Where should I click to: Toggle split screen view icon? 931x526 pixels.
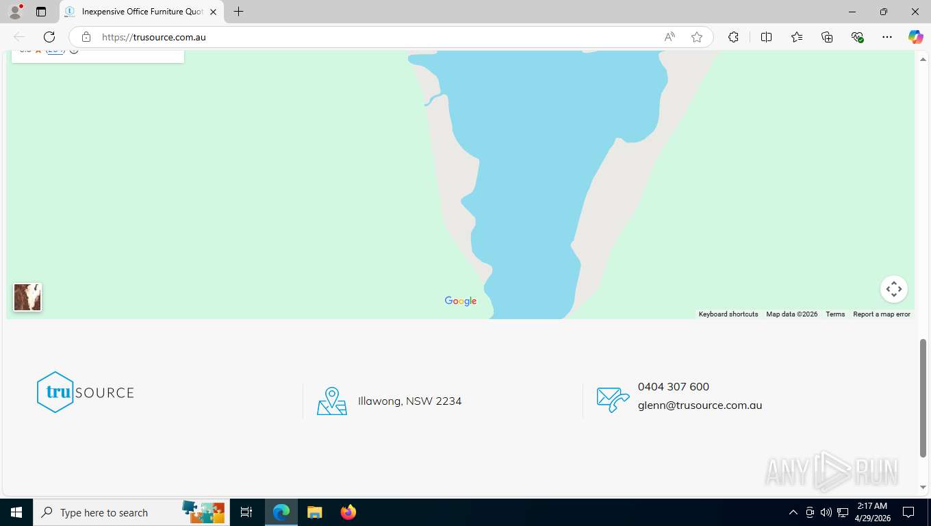[767, 37]
